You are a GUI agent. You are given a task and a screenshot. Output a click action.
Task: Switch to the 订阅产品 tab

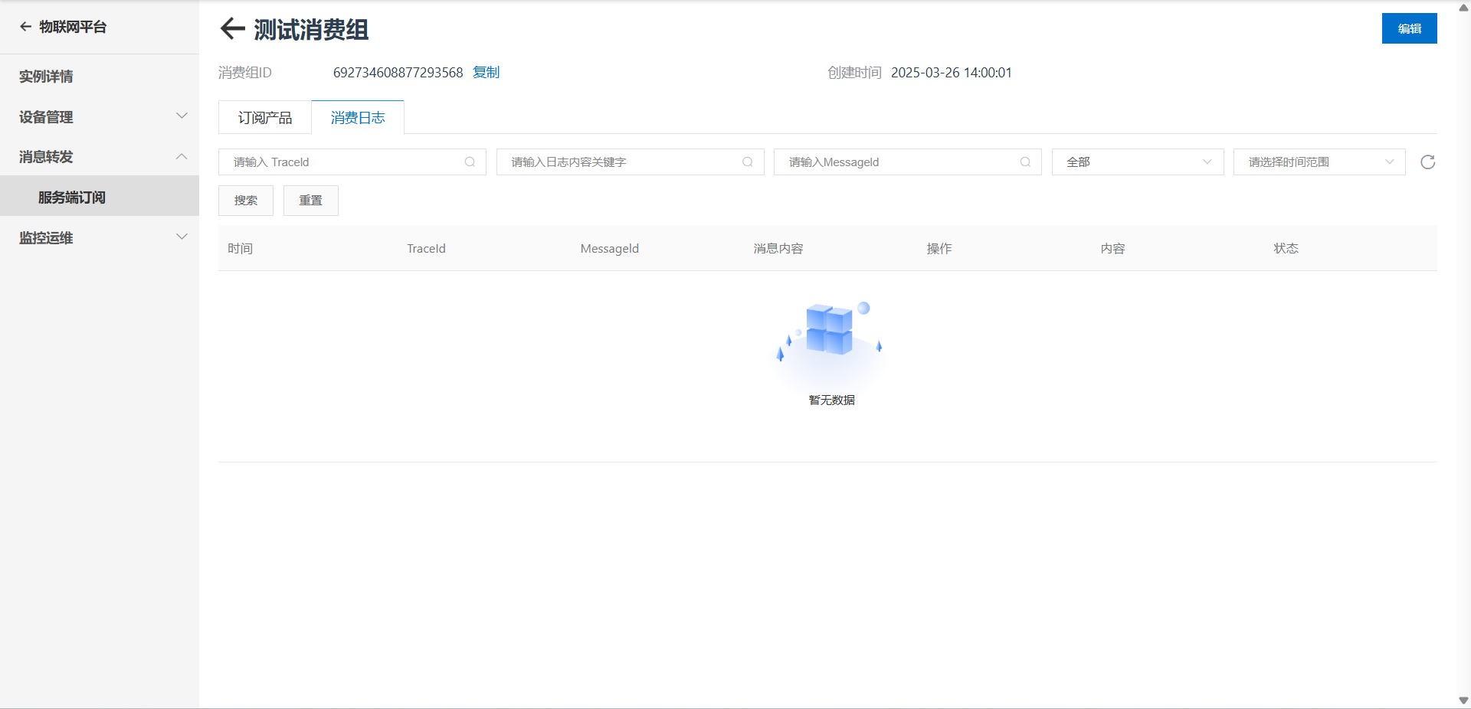(x=265, y=117)
